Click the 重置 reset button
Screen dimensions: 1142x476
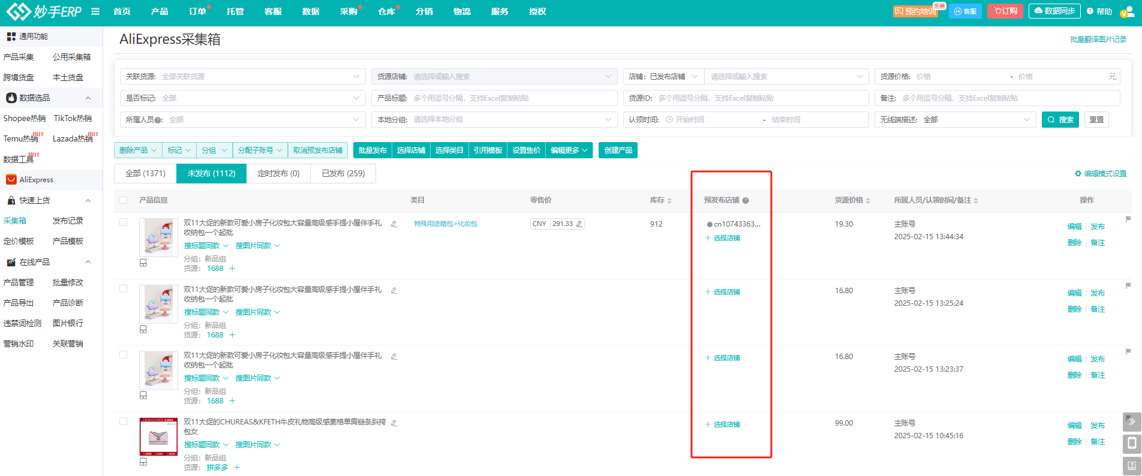(1096, 119)
